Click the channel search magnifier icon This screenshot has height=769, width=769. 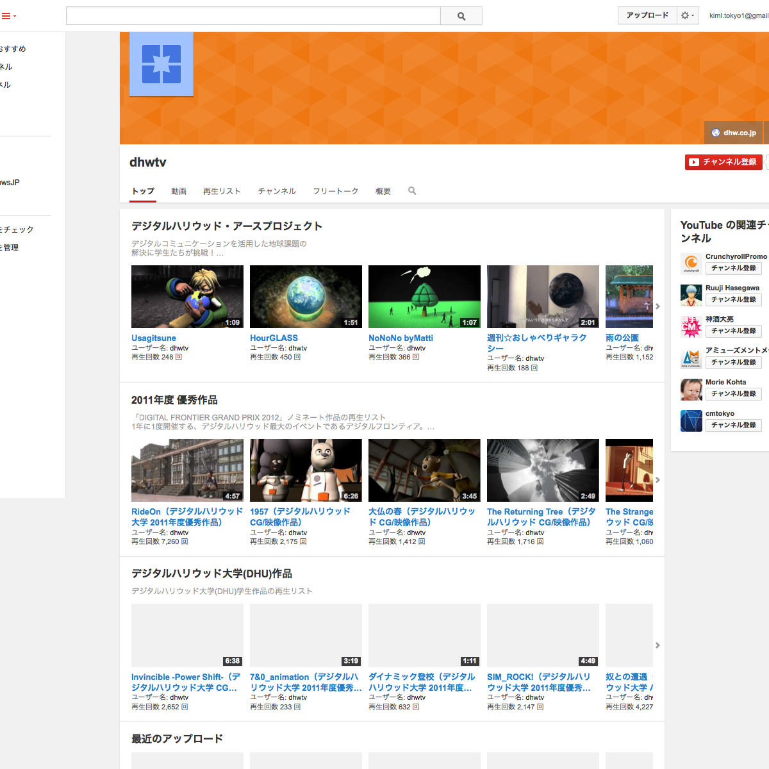click(x=412, y=191)
